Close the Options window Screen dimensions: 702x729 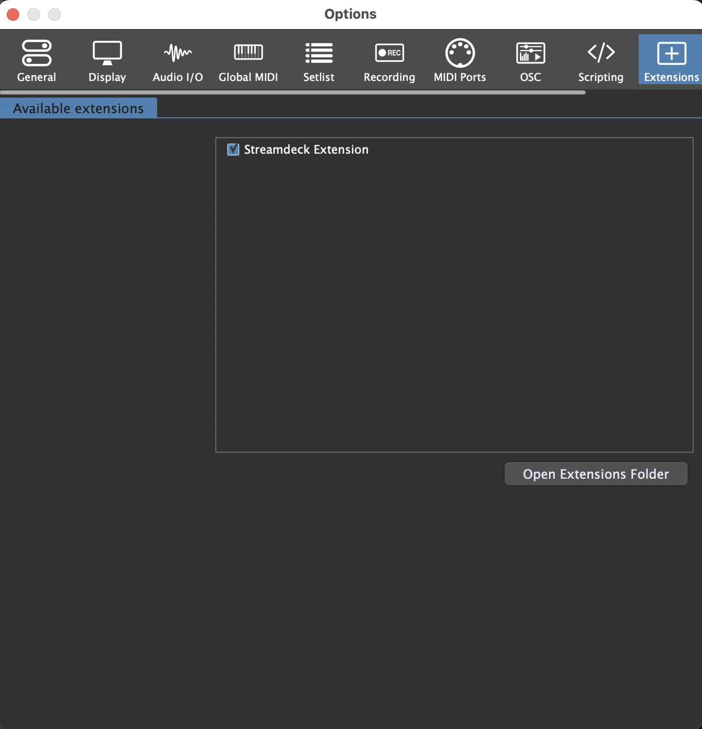point(13,14)
